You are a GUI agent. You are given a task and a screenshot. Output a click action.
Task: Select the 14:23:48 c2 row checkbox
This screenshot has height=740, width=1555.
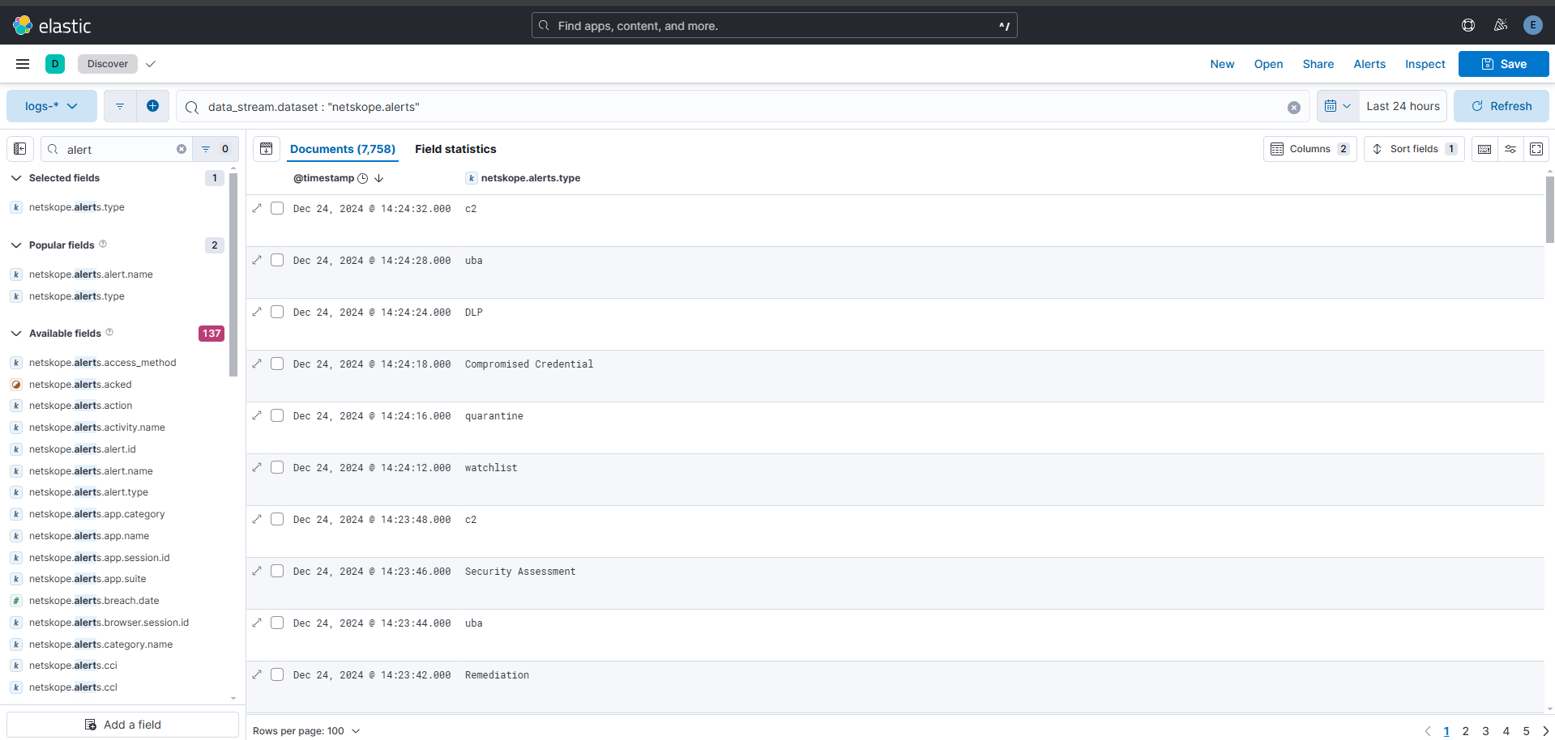(277, 519)
